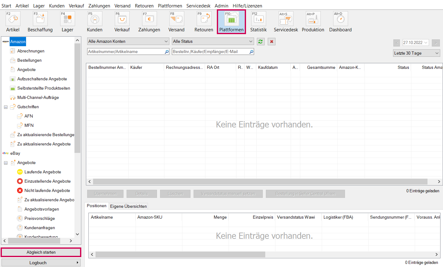Sort by the Kaufdatum column header

click(273, 67)
